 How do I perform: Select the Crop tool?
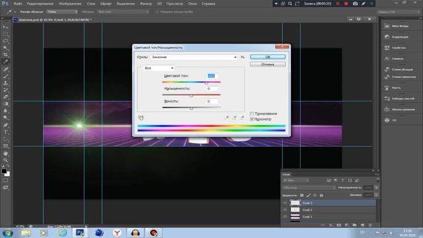coord(5,55)
